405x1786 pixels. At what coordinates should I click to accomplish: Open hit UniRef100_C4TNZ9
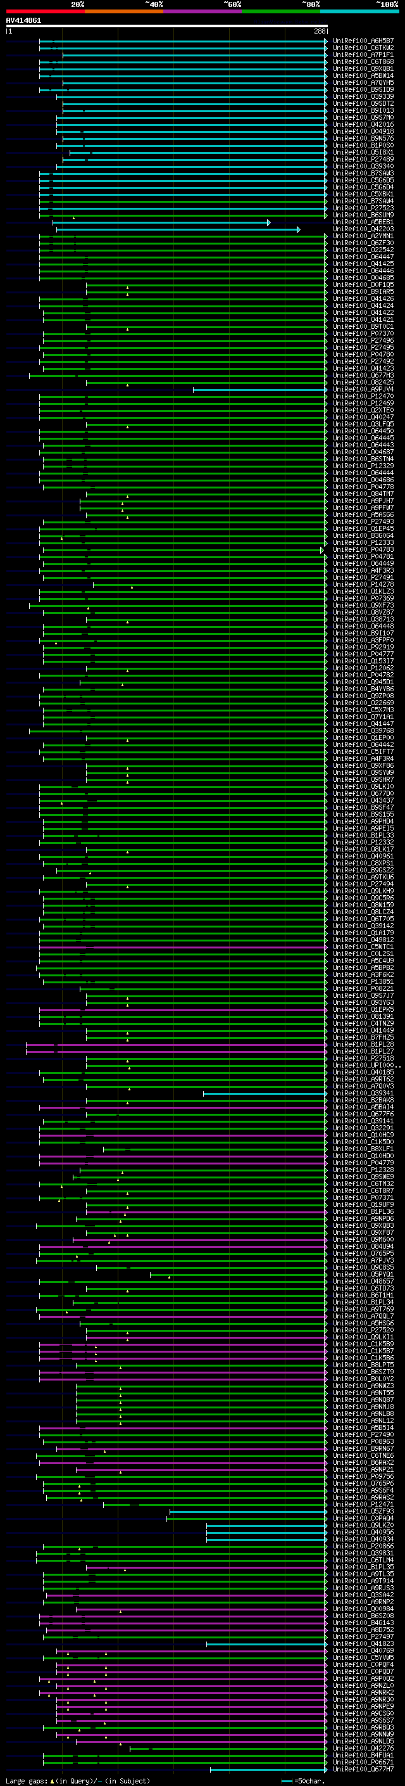(363, 1023)
